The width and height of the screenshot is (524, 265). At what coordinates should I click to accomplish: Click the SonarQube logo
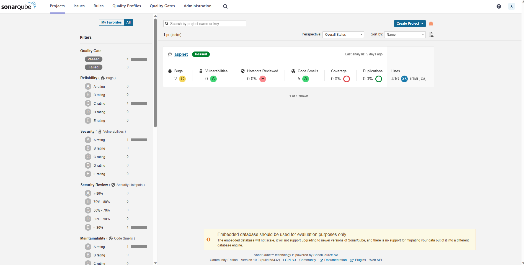coord(19,6)
